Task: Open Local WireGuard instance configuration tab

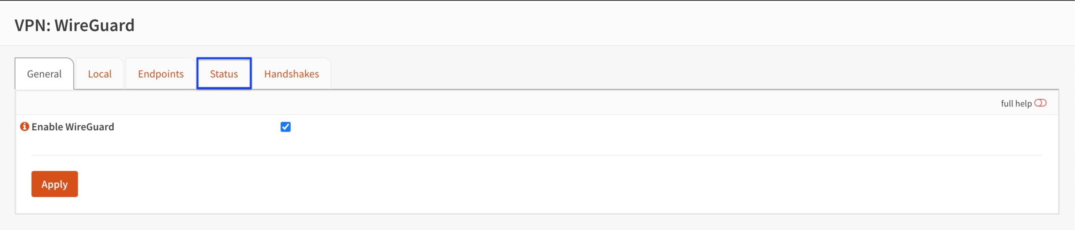Action: point(100,74)
